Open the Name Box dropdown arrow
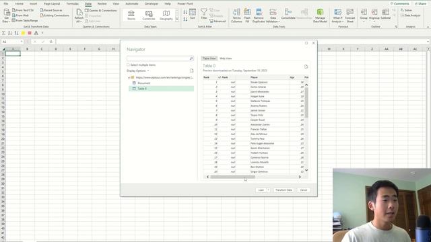 pos(22,42)
